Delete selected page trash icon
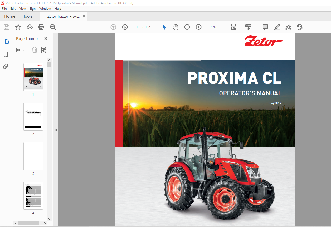 pos(35,50)
